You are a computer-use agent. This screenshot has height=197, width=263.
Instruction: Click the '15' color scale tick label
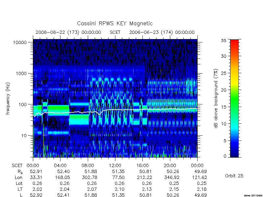coord(224,107)
